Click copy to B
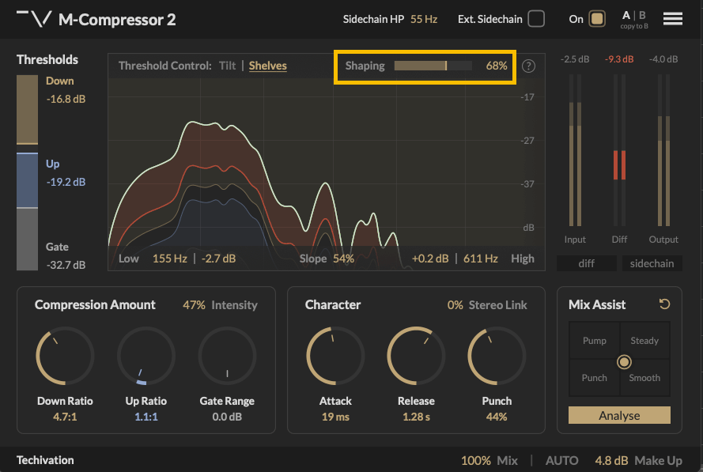The height and width of the screenshot is (472, 703). coord(634,26)
